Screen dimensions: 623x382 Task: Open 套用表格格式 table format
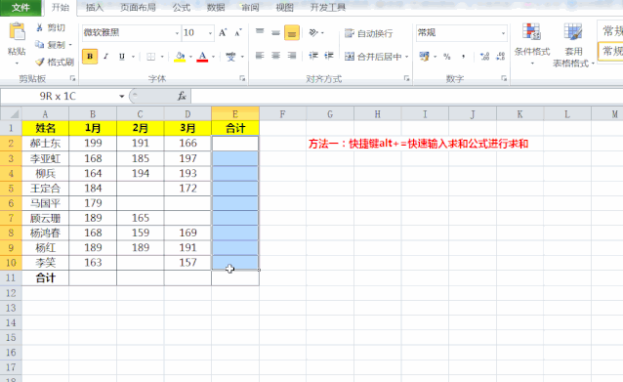573,45
